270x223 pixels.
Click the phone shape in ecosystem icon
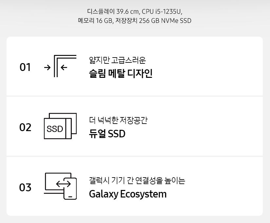coord(70,189)
